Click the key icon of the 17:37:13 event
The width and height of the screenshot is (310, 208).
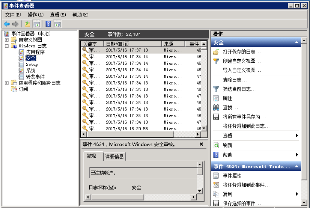[85, 50]
